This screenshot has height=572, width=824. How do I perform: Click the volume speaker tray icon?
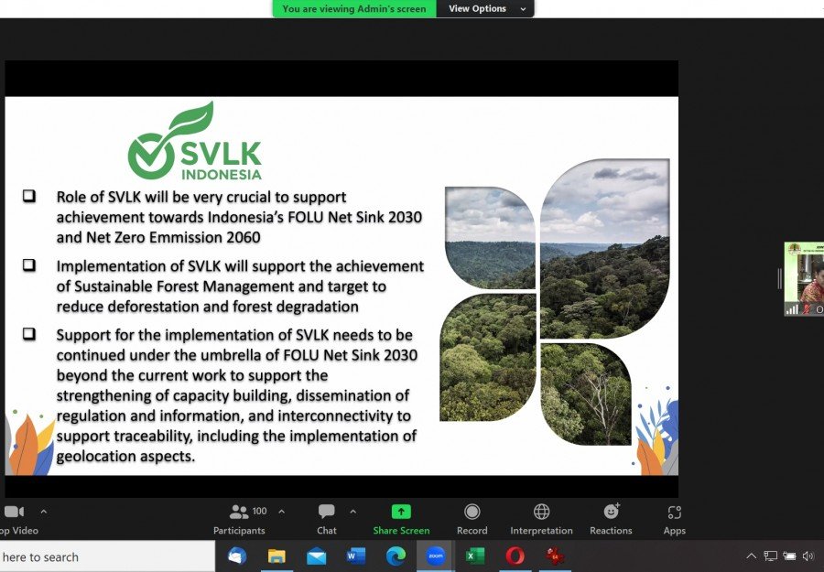pos(808,556)
